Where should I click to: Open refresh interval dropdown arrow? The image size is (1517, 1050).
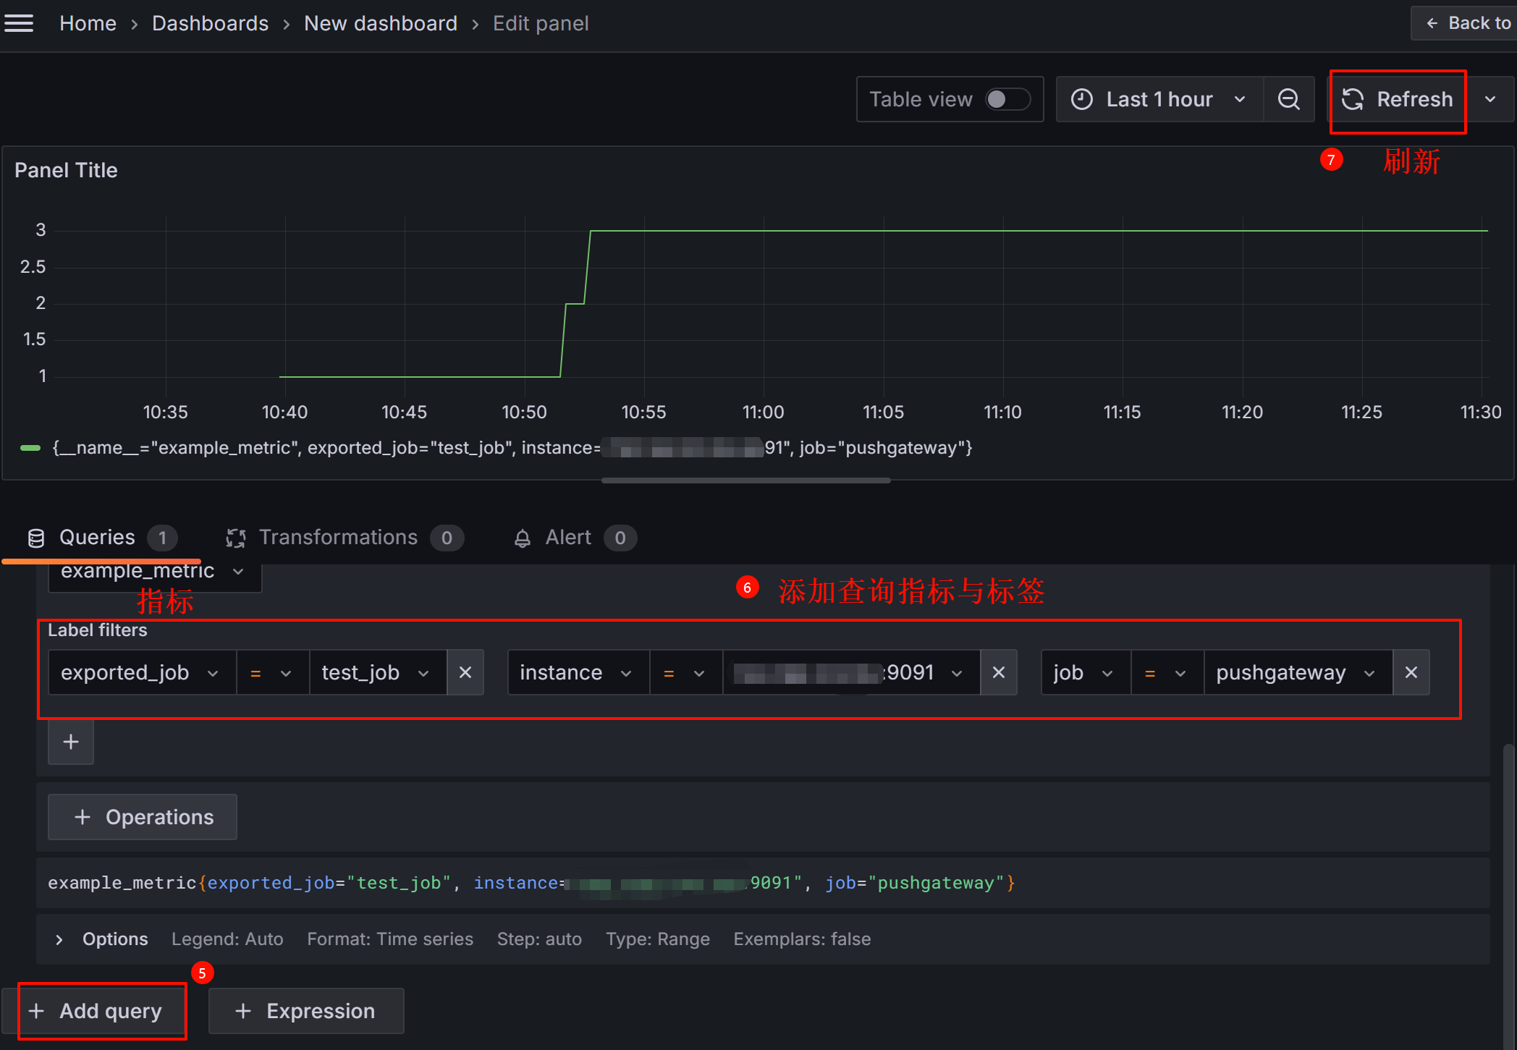[x=1490, y=99]
